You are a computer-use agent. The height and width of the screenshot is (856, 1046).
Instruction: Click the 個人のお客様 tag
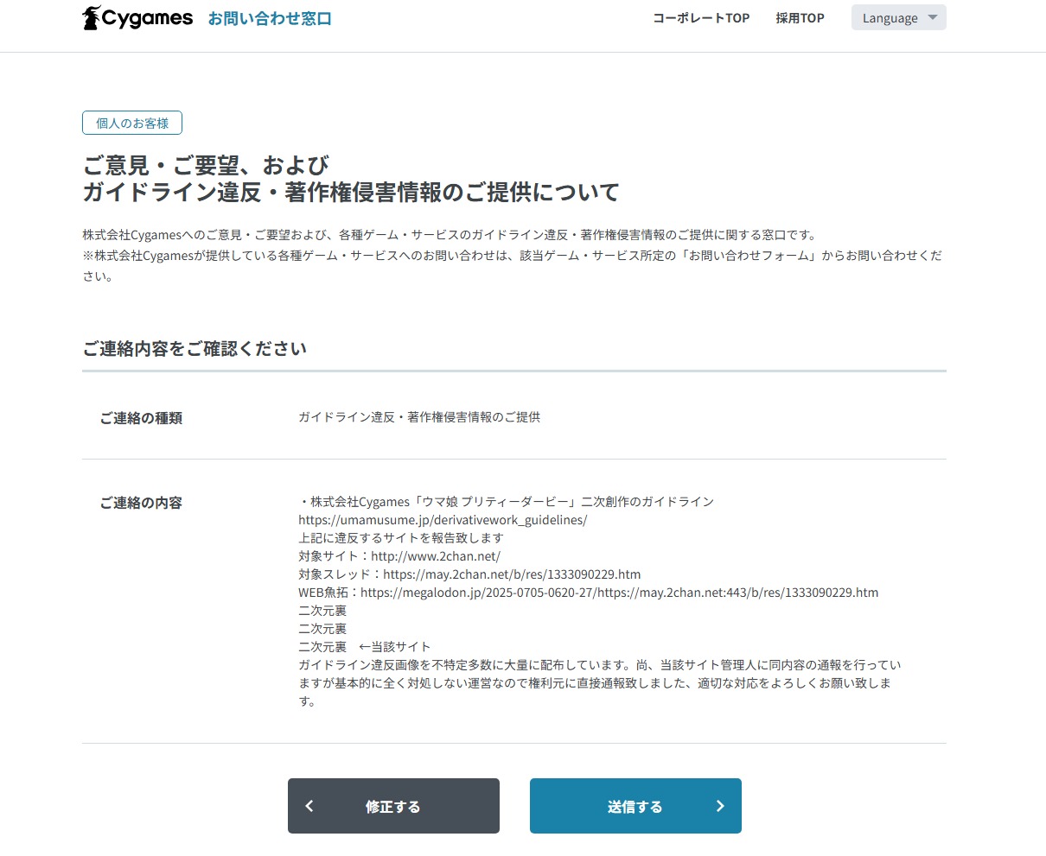click(132, 124)
